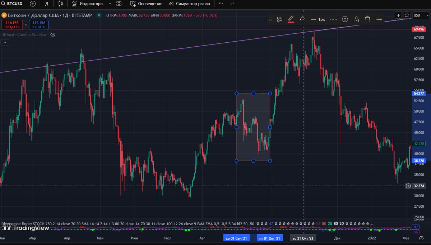Viewport: 431px width, 245px height.
Task: Change the drawing background fill color
Action: (x=302, y=19)
